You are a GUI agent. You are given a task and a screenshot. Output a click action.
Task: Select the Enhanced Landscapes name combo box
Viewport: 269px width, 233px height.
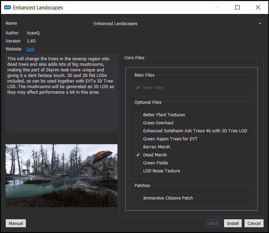[x=178, y=24]
